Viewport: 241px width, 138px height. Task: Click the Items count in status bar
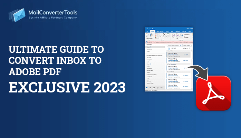pyautogui.click(x=148, y=91)
